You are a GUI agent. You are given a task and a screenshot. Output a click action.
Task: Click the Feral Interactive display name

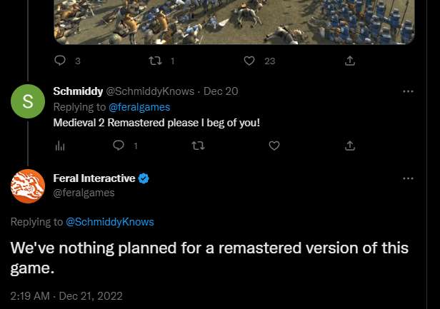point(94,178)
